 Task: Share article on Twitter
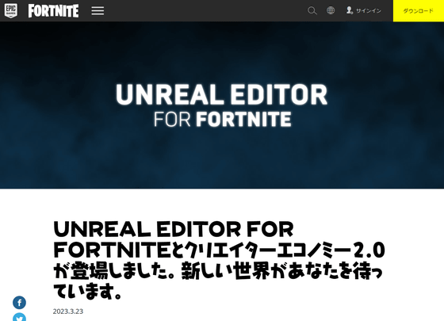(19, 318)
